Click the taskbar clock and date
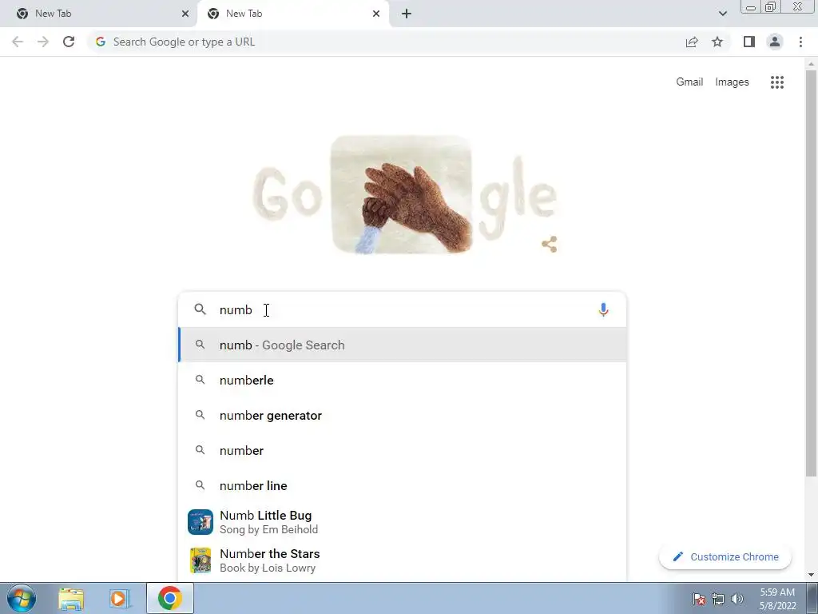This screenshot has height=614, width=818. (x=777, y=599)
